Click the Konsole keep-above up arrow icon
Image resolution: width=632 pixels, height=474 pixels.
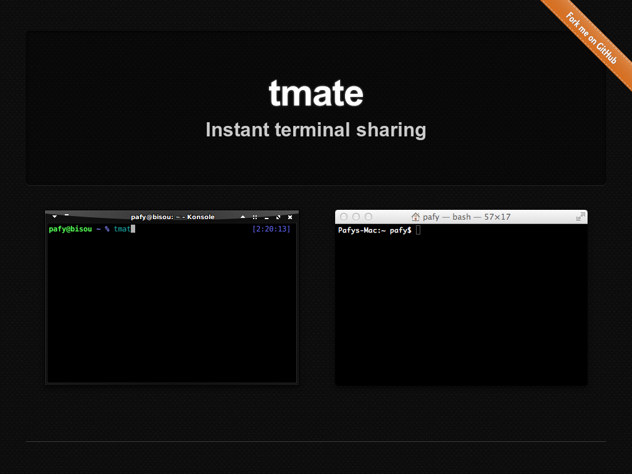tap(243, 217)
